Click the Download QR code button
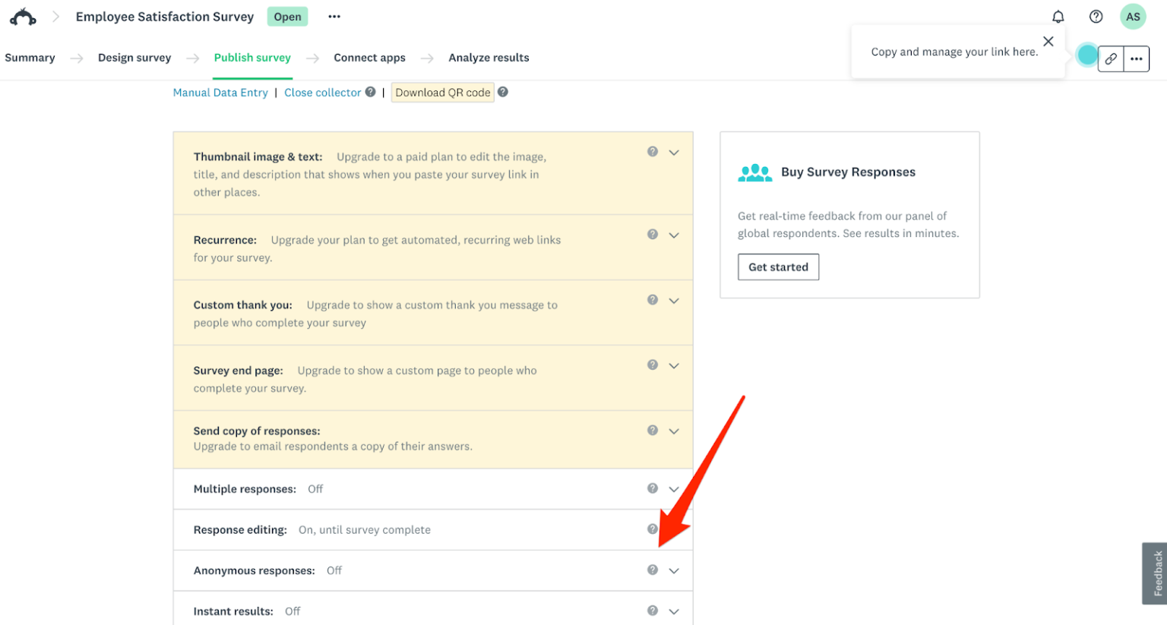The height and width of the screenshot is (625, 1167). (443, 93)
